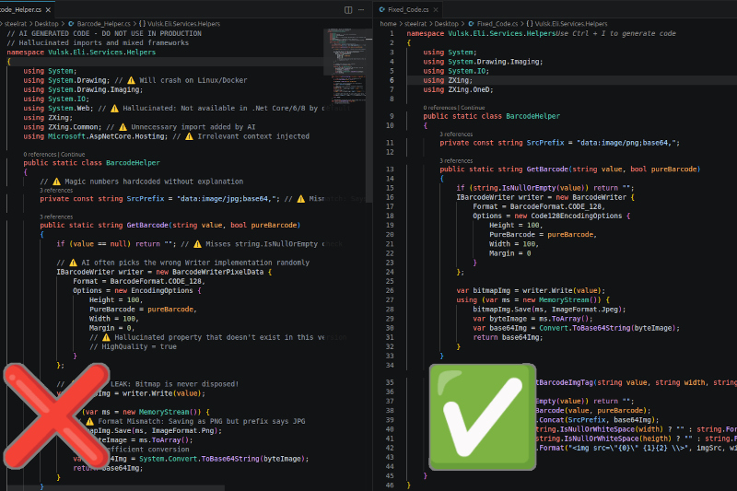Click 'Use Ctrl + I to generate code' hint
This screenshot has height=491, width=737.
[x=615, y=33]
